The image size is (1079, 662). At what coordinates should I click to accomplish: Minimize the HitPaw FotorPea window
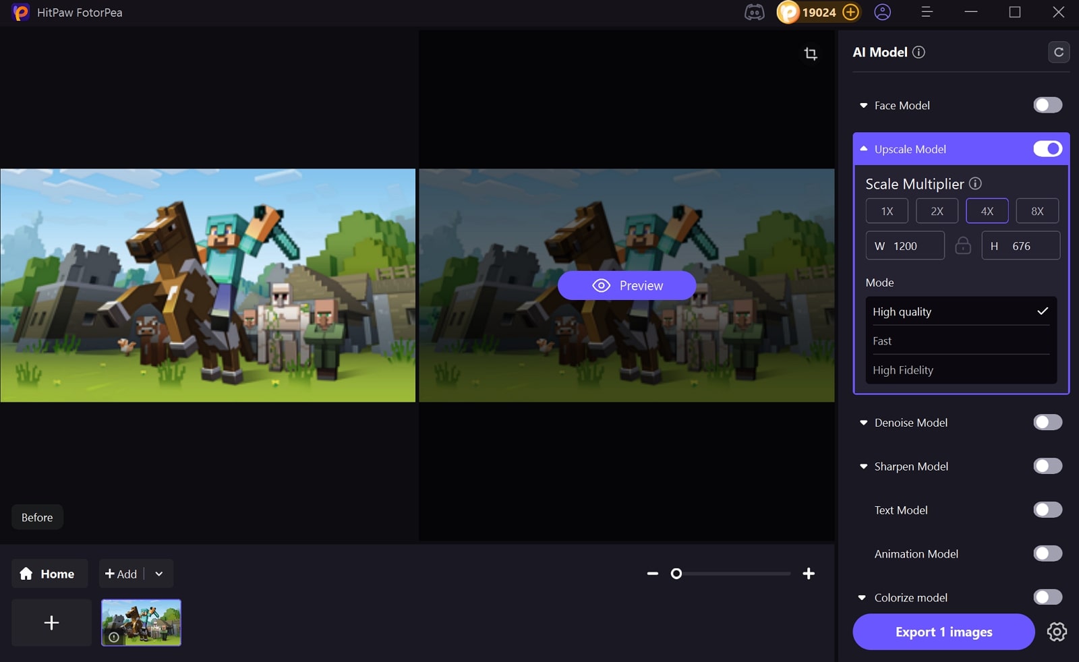coord(971,12)
